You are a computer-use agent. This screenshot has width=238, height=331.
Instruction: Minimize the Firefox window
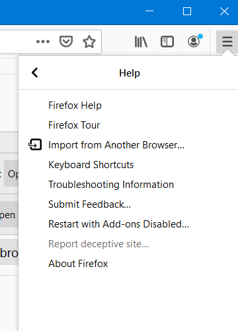pyautogui.click(x=149, y=11)
